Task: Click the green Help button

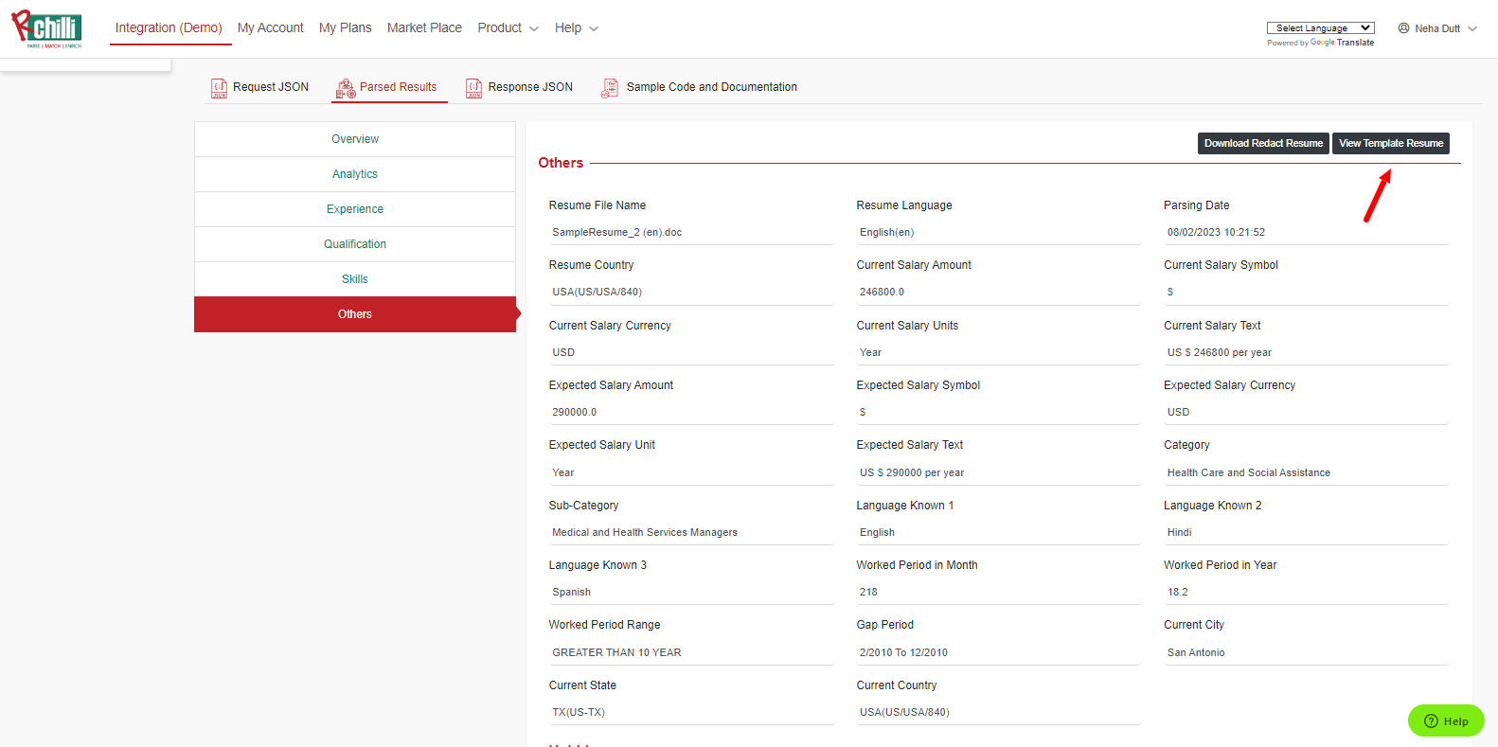Action: [1446, 720]
